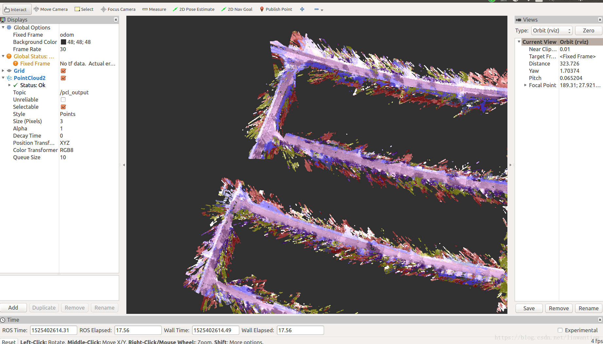Click the Reset time button
The image size is (603, 344).
pos(9,342)
